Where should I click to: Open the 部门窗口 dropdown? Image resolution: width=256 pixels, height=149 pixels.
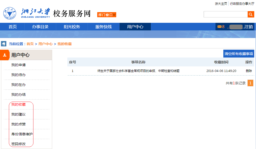click(x=107, y=15)
